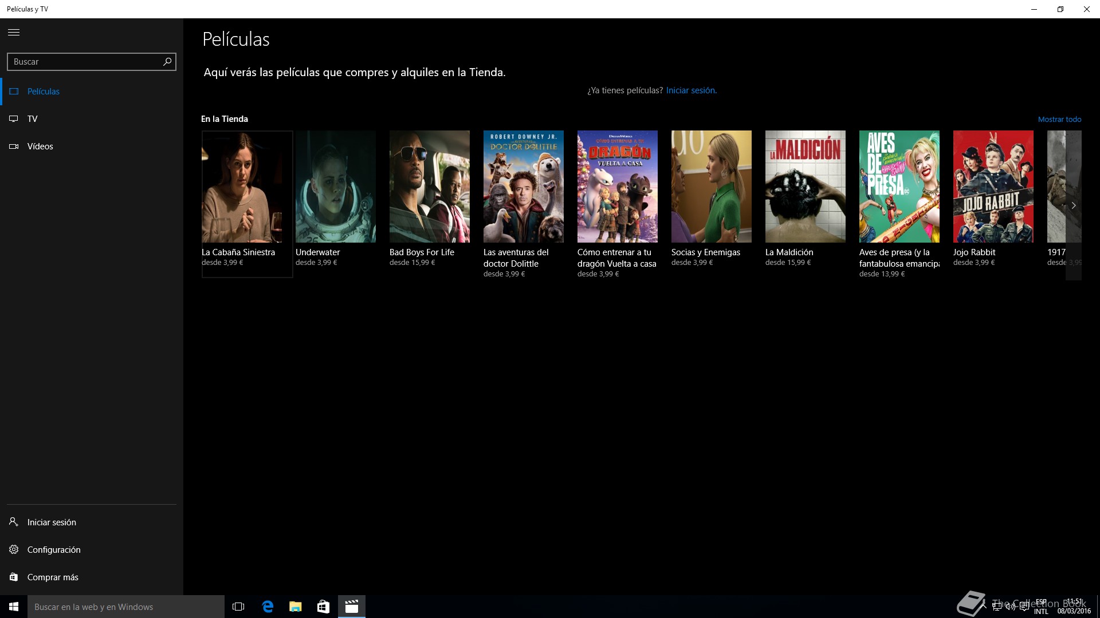
Task: Open La Cabaña Siniestra poster
Action: [242, 187]
